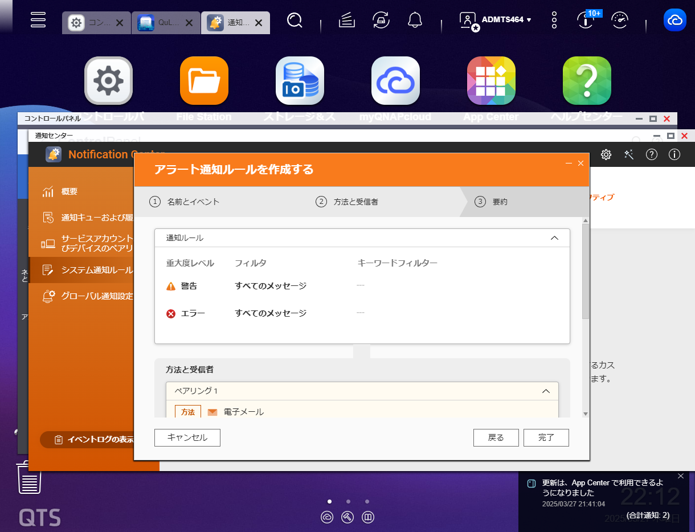Screen dimensions: 695x532
Task: Close the Control Panel taskbar tab
Action: coord(119,23)
